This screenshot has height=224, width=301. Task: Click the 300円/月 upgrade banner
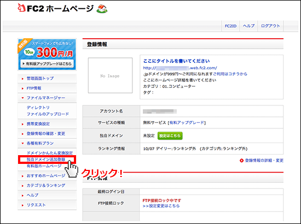pos(47,55)
